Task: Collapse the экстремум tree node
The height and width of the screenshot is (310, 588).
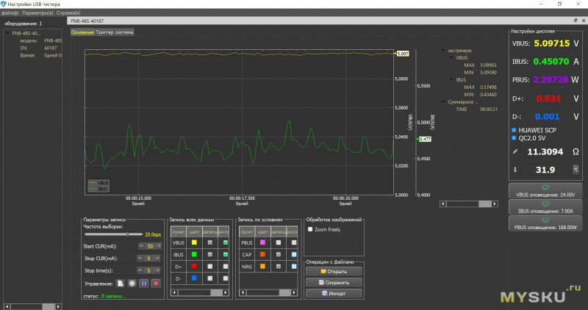Action: (442, 50)
